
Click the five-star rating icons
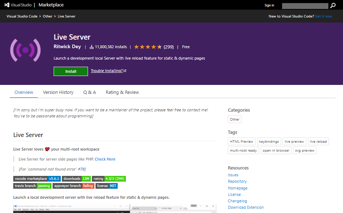(x=147, y=47)
